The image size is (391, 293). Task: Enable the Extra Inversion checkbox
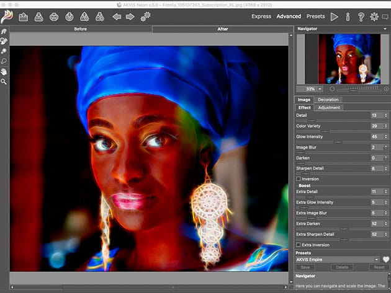pyautogui.click(x=299, y=245)
